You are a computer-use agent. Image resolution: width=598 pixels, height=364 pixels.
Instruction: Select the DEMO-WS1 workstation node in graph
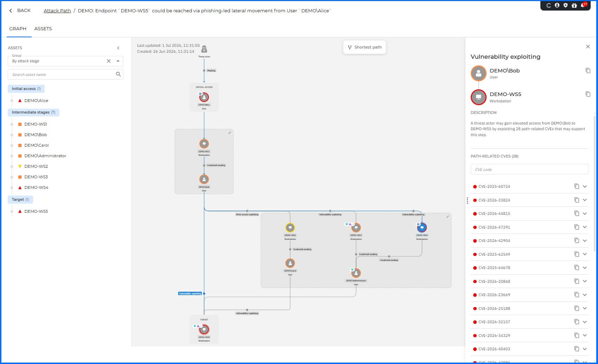click(204, 144)
